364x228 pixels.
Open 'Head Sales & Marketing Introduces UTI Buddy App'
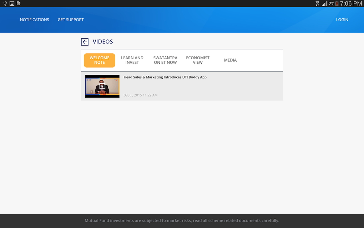[165, 77]
